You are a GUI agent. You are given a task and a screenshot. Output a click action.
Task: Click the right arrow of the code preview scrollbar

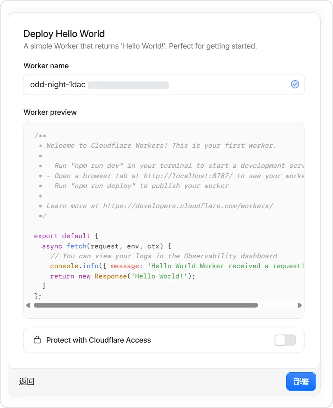[x=300, y=305]
